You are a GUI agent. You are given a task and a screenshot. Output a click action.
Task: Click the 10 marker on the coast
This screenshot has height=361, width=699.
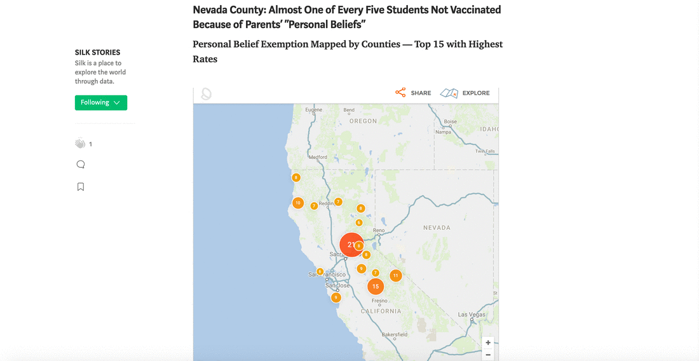click(x=298, y=203)
